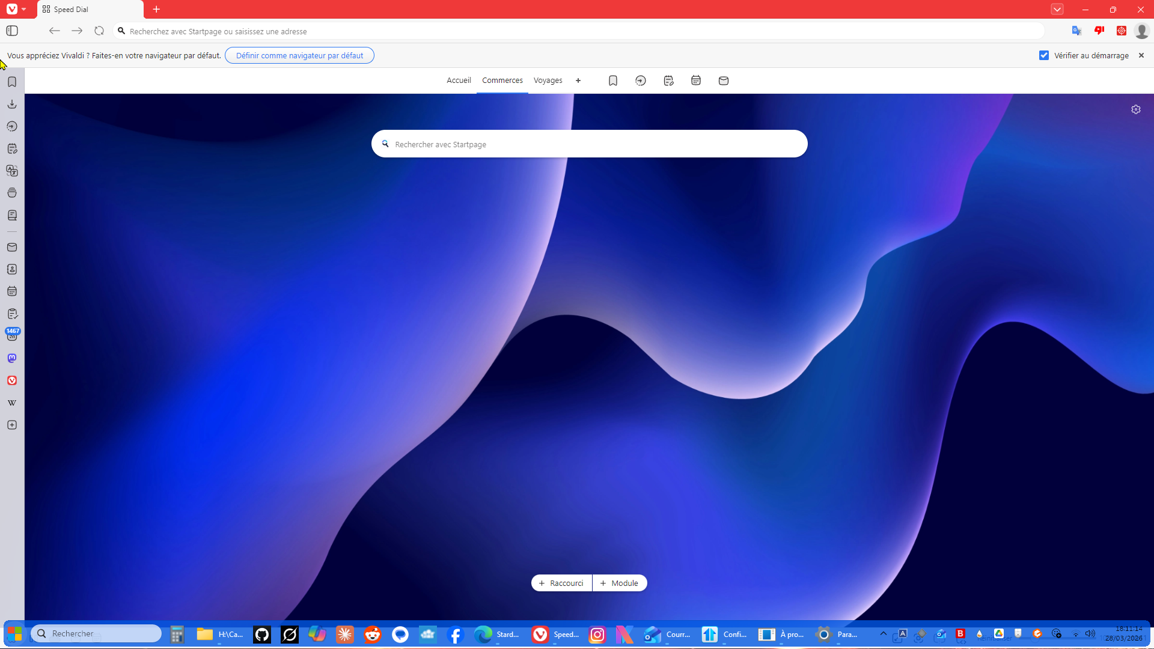Open the Bookmarks panel in sidebar

(12, 82)
